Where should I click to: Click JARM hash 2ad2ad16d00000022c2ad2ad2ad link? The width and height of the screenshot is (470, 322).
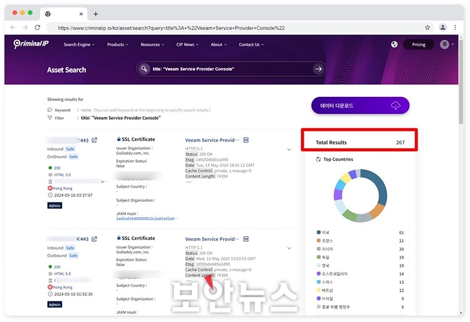pos(147,219)
